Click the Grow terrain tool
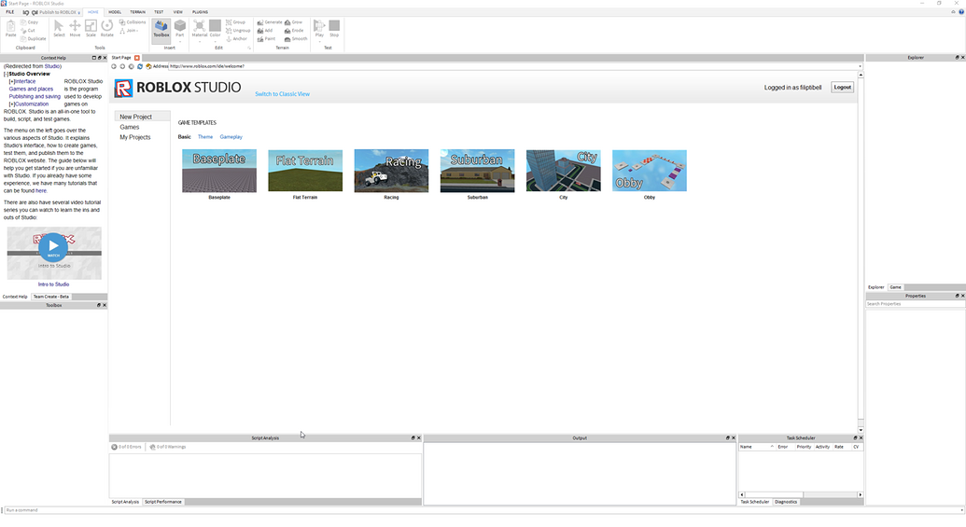Viewport: 966px width, 527px height. coord(293,22)
